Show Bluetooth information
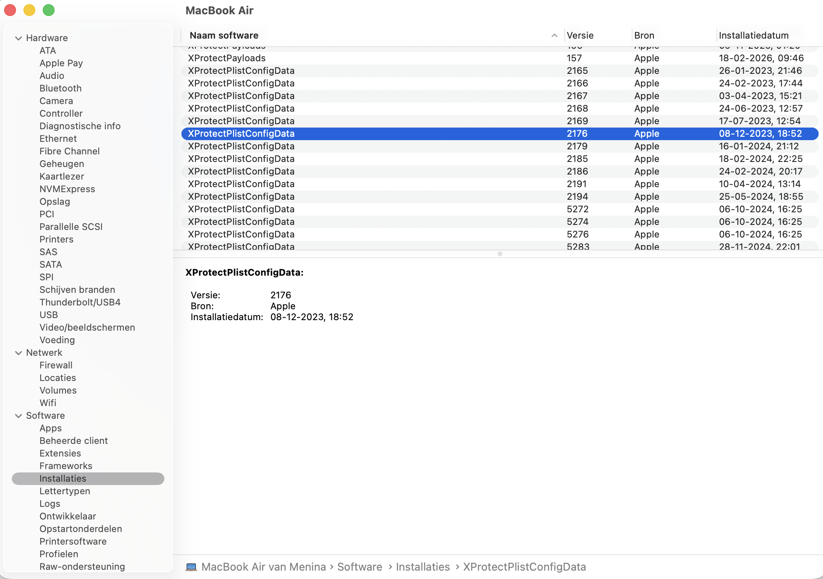The width and height of the screenshot is (823, 579). pos(60,89)
